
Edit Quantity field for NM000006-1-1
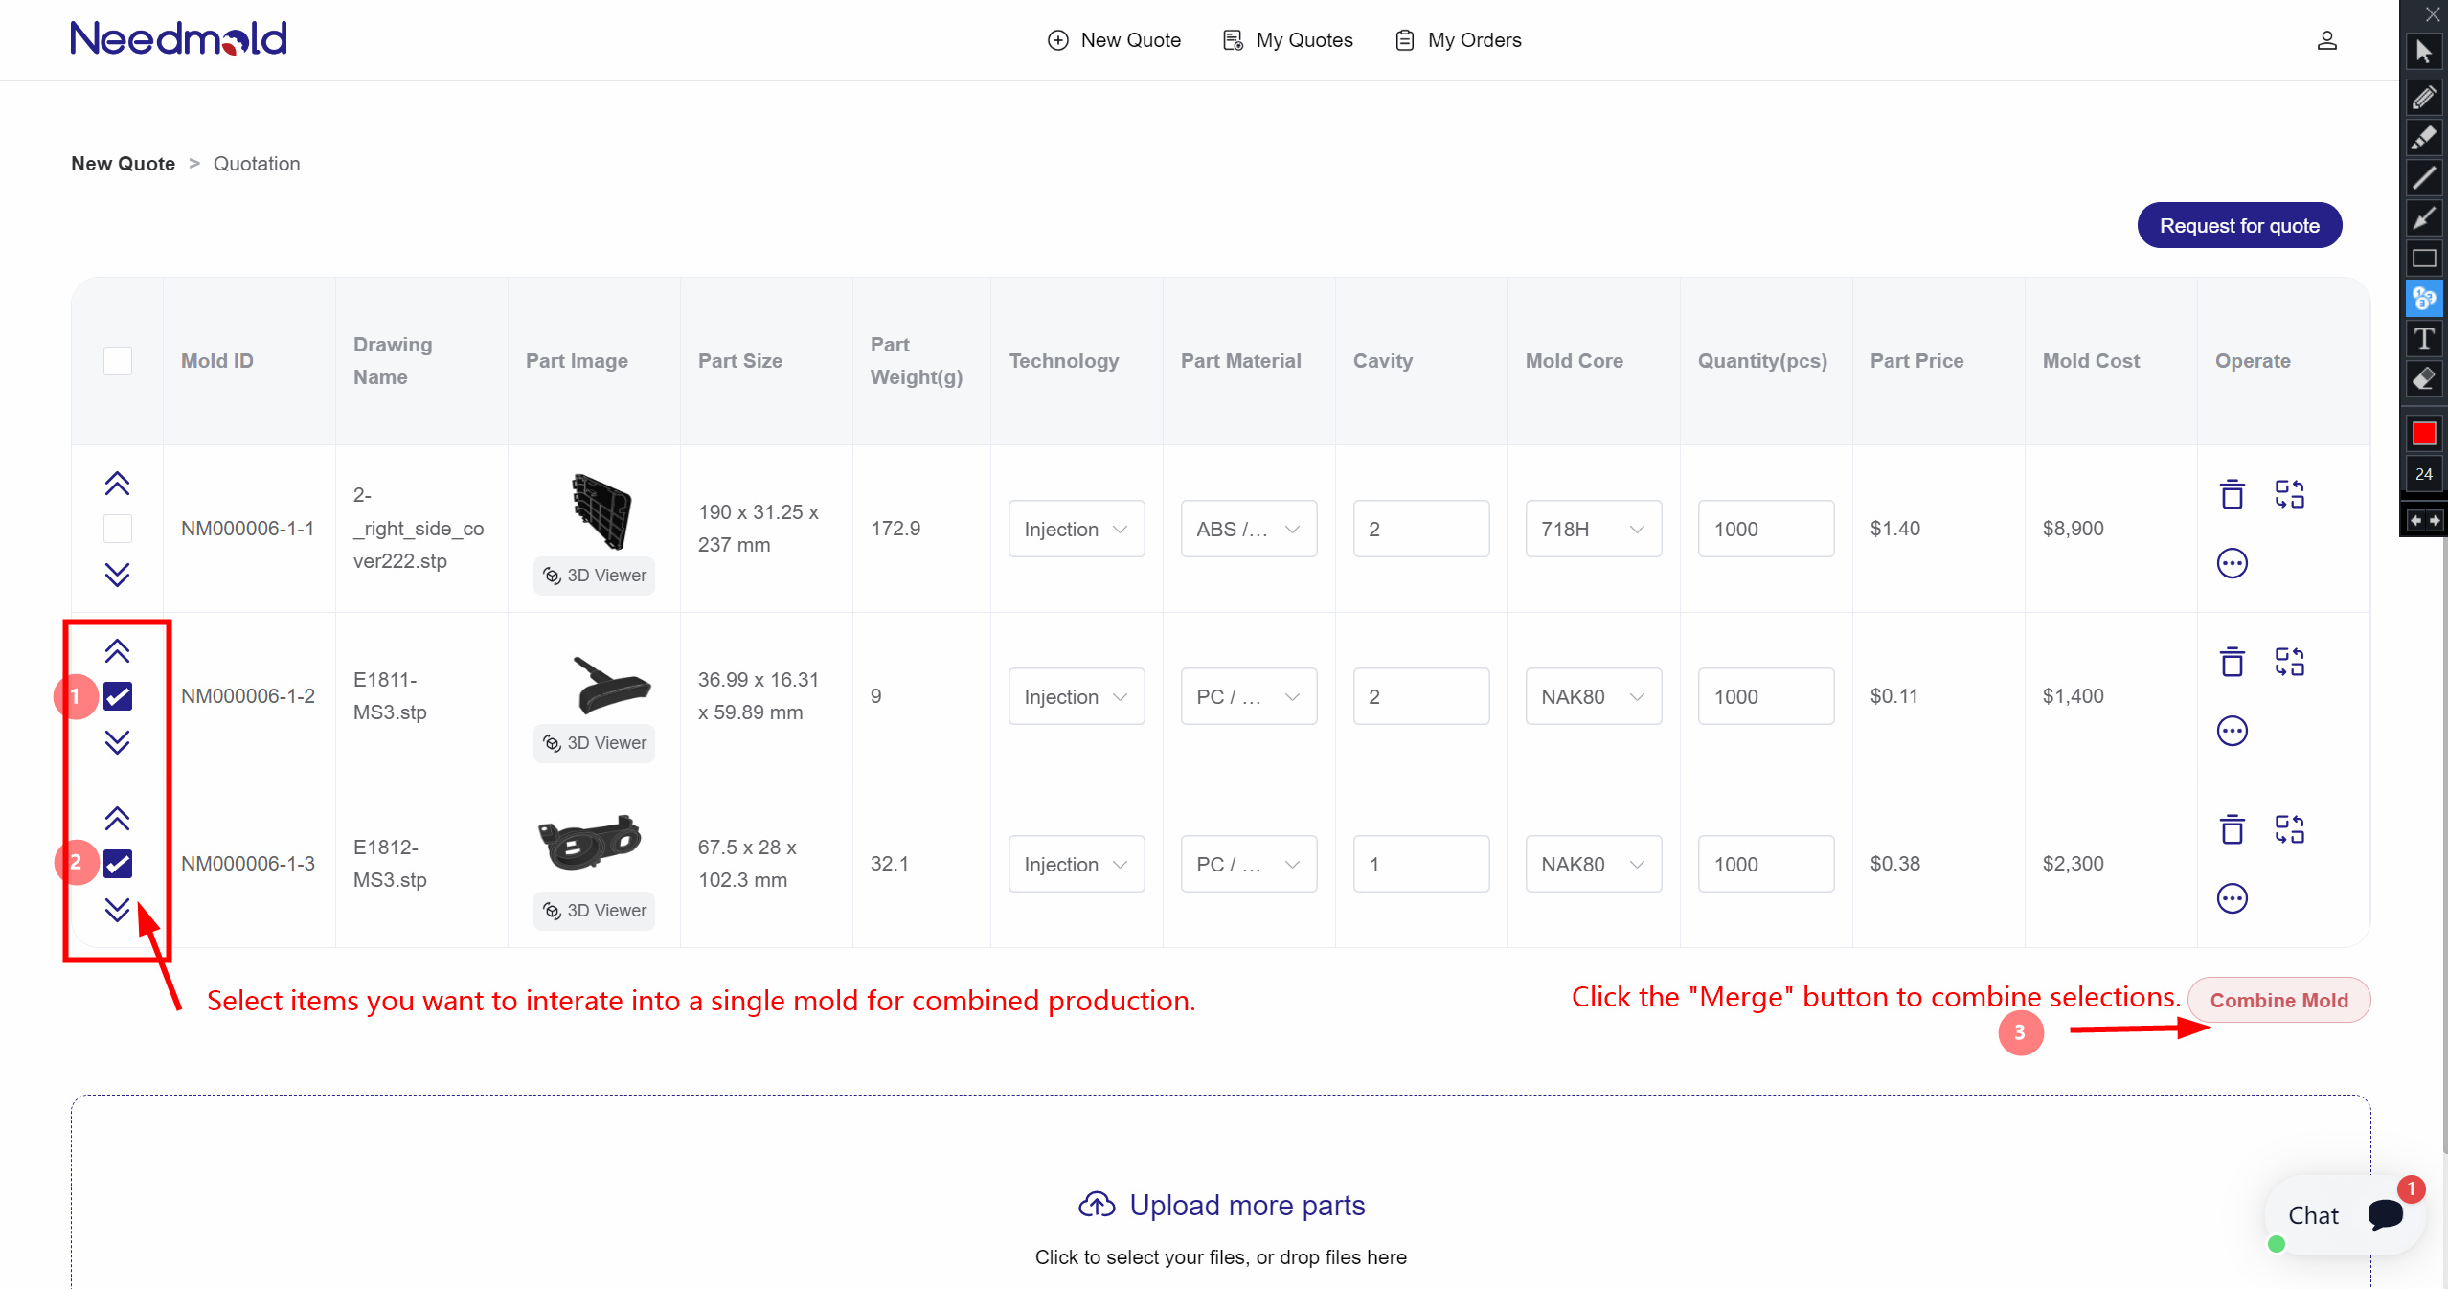coord(1766,529)
